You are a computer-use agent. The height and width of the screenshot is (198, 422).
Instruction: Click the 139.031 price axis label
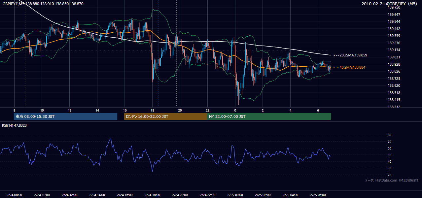click(x=394, y=57)
